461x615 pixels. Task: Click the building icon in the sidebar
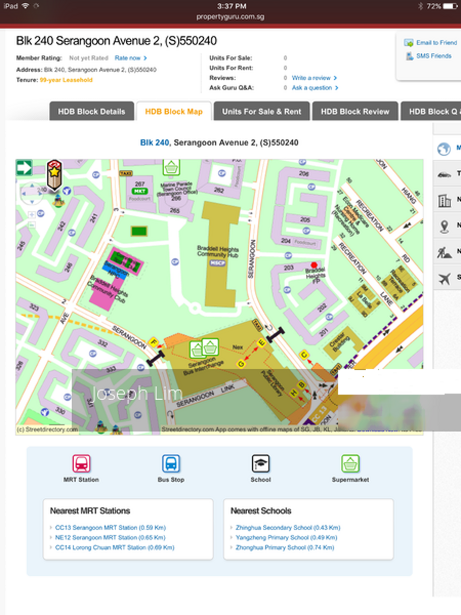[445, 200]
